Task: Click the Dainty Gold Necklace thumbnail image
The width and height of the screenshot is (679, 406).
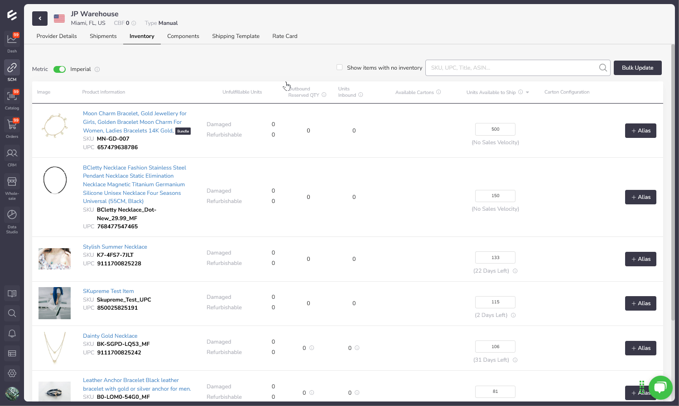Action: coord(54,348)
